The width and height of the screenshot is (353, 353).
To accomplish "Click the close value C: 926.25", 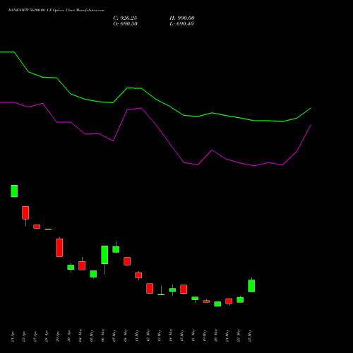I will pyautogui.click(x=125, y=18).
